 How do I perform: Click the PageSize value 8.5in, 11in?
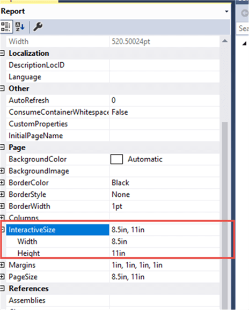pyautogui.click(x=165, y=277)
